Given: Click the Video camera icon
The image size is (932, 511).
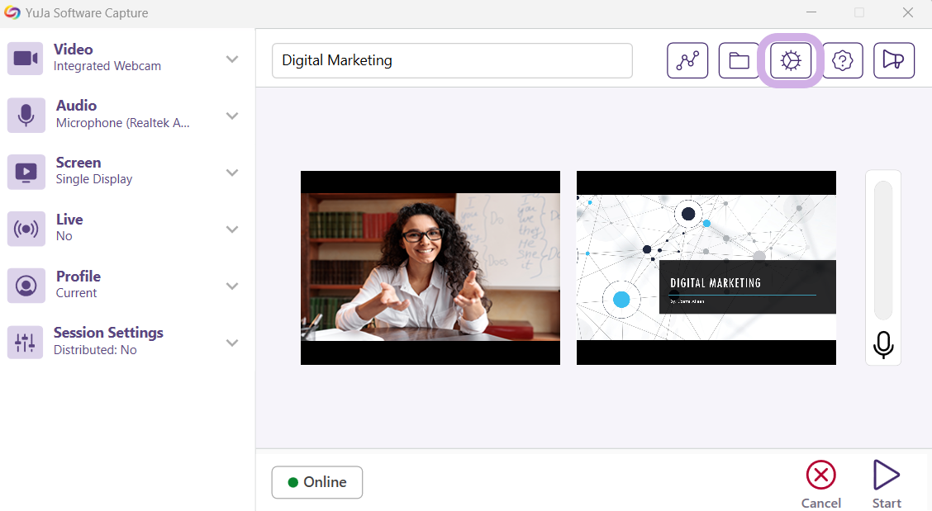Looking at the screenshot, I should point(26,58).
